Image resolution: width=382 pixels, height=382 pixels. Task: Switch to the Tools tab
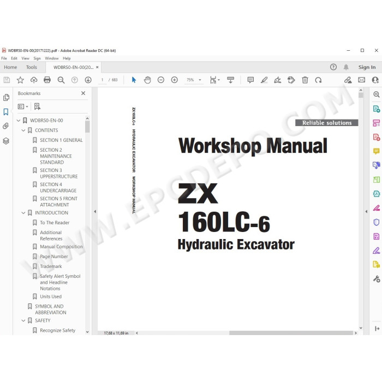coord(32,67)
